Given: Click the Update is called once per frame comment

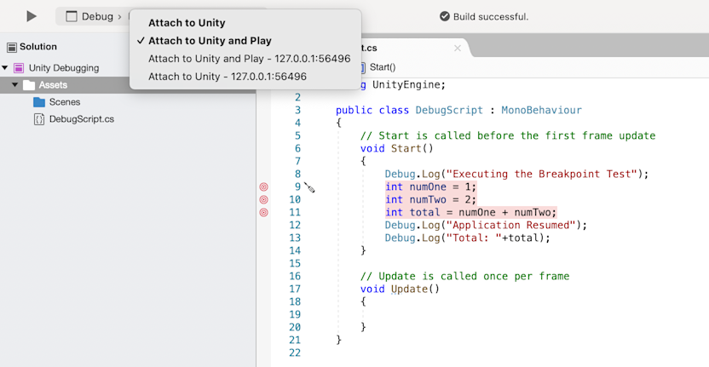Looking at the screenshot, I should tap(464, 276).
